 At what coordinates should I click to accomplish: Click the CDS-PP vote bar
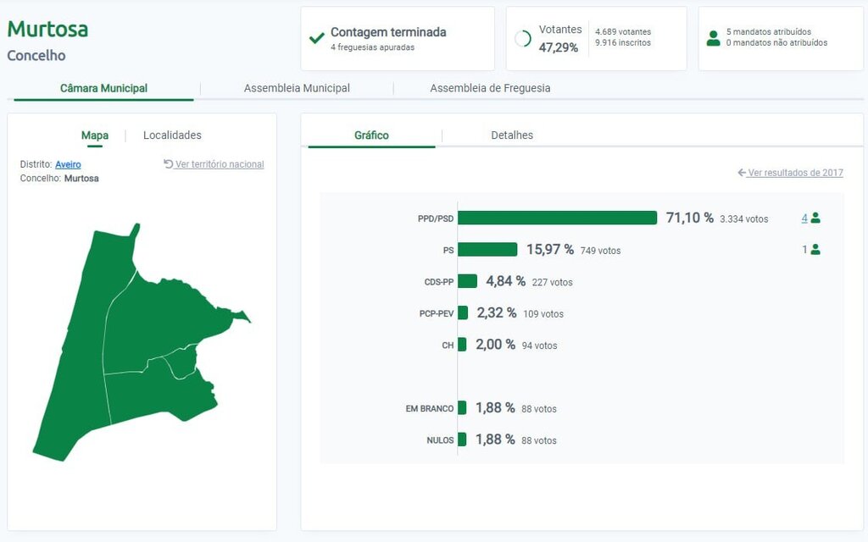466,280
